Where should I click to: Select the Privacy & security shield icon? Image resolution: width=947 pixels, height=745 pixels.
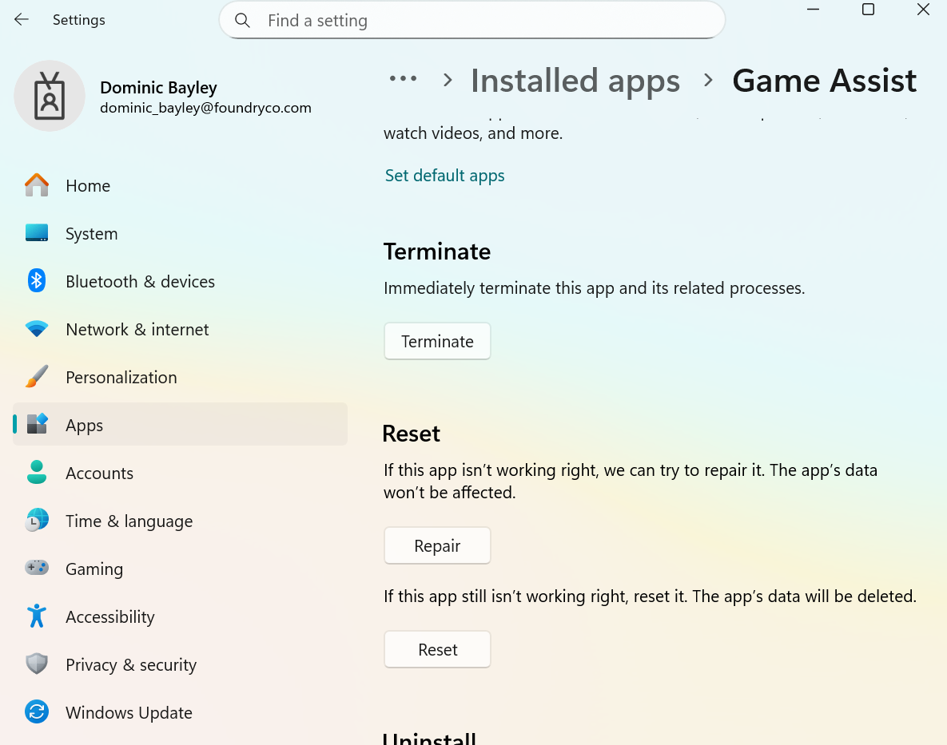click(37, 664)
